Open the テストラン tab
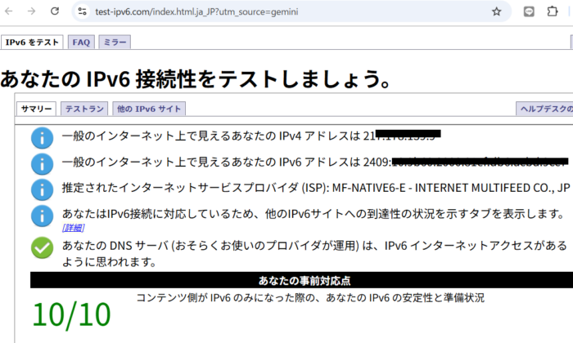573x343 pixels. click(84, 109)
